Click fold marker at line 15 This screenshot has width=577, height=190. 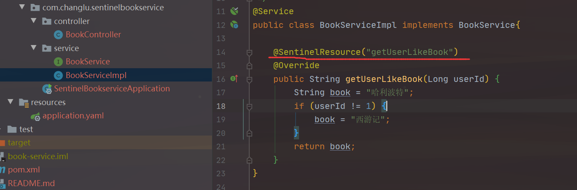(x=249, y=66)
